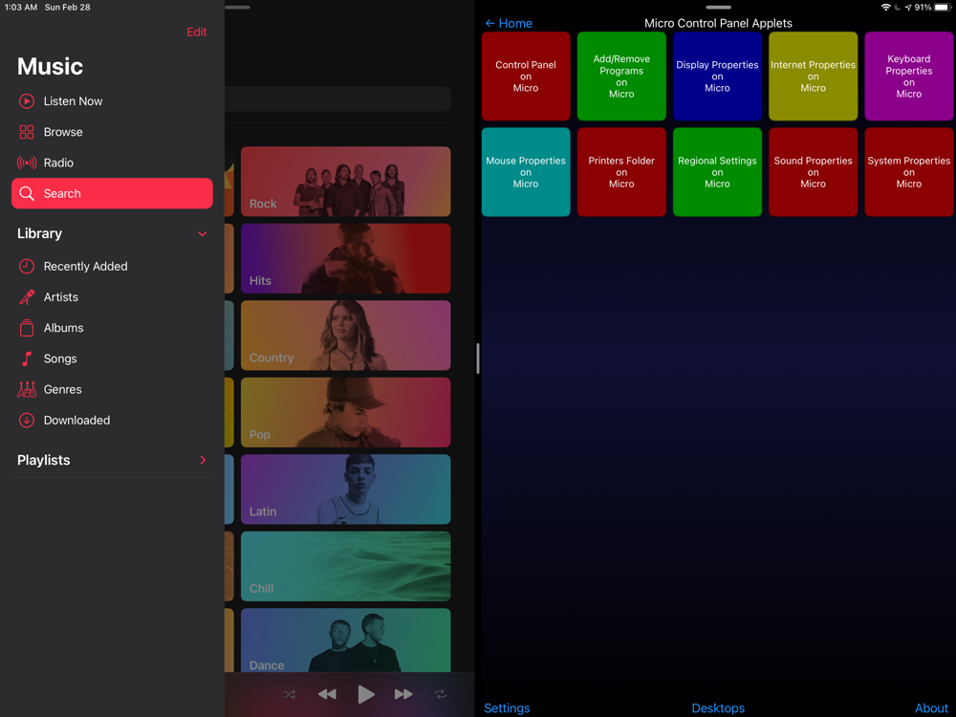Click the Recently Added clock icon
956x717 pixels.
click(x=26, y=267)
